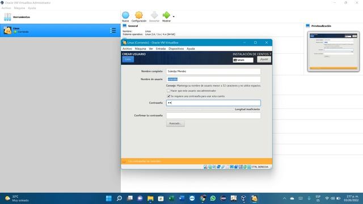
Task: Open Configuración gear icon in the toolbar
Action: click(139, 16)
